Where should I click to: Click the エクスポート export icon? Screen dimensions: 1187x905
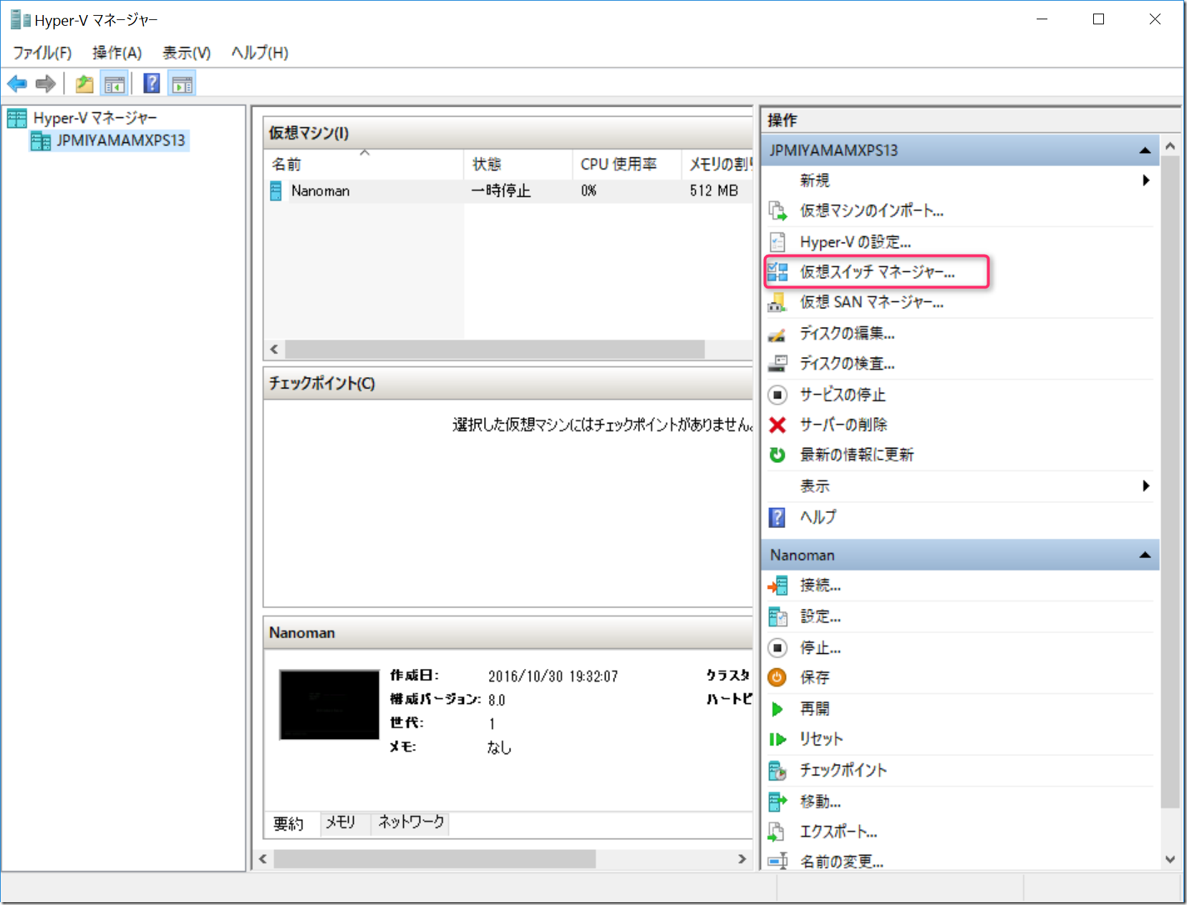(x=777, y=831)
